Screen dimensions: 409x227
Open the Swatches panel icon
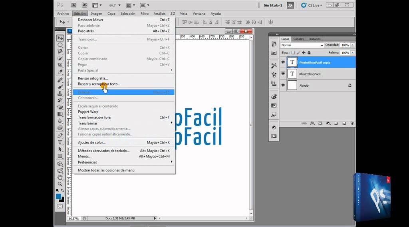(274, 106)
